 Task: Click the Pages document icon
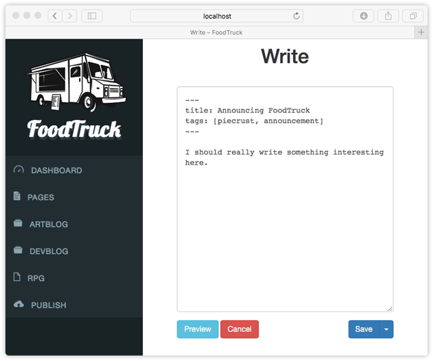coord(17,196)
